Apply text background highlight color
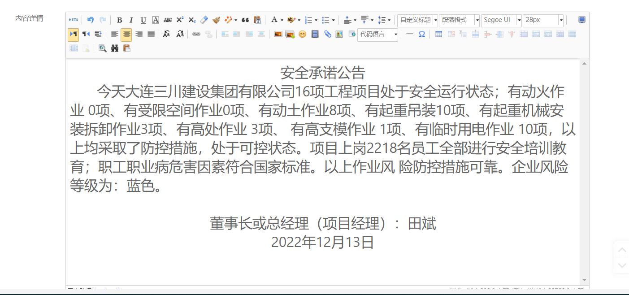 click(291, 20)
